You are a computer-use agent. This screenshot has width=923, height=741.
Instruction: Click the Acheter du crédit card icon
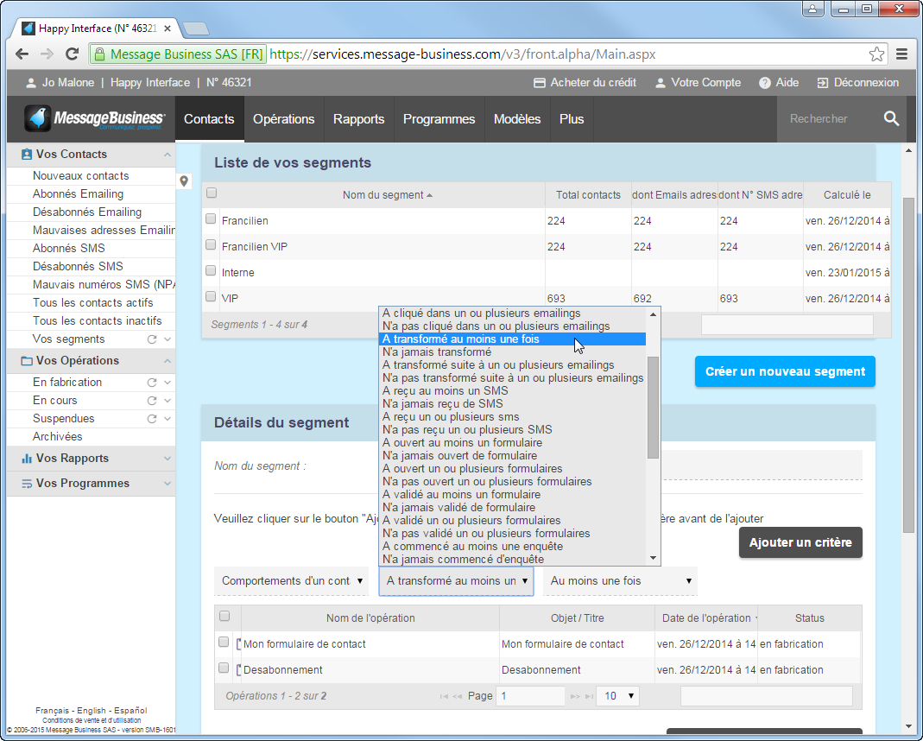tap(540, 83)
